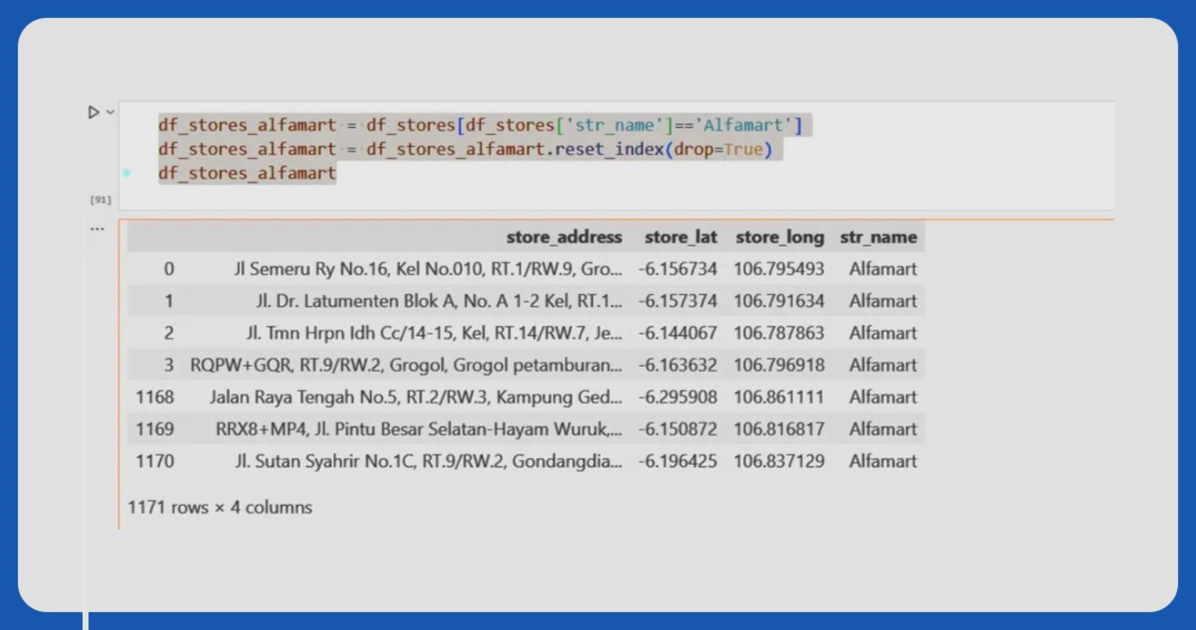Click the reset_index(drop=True) code line

(x=465, y=149)
